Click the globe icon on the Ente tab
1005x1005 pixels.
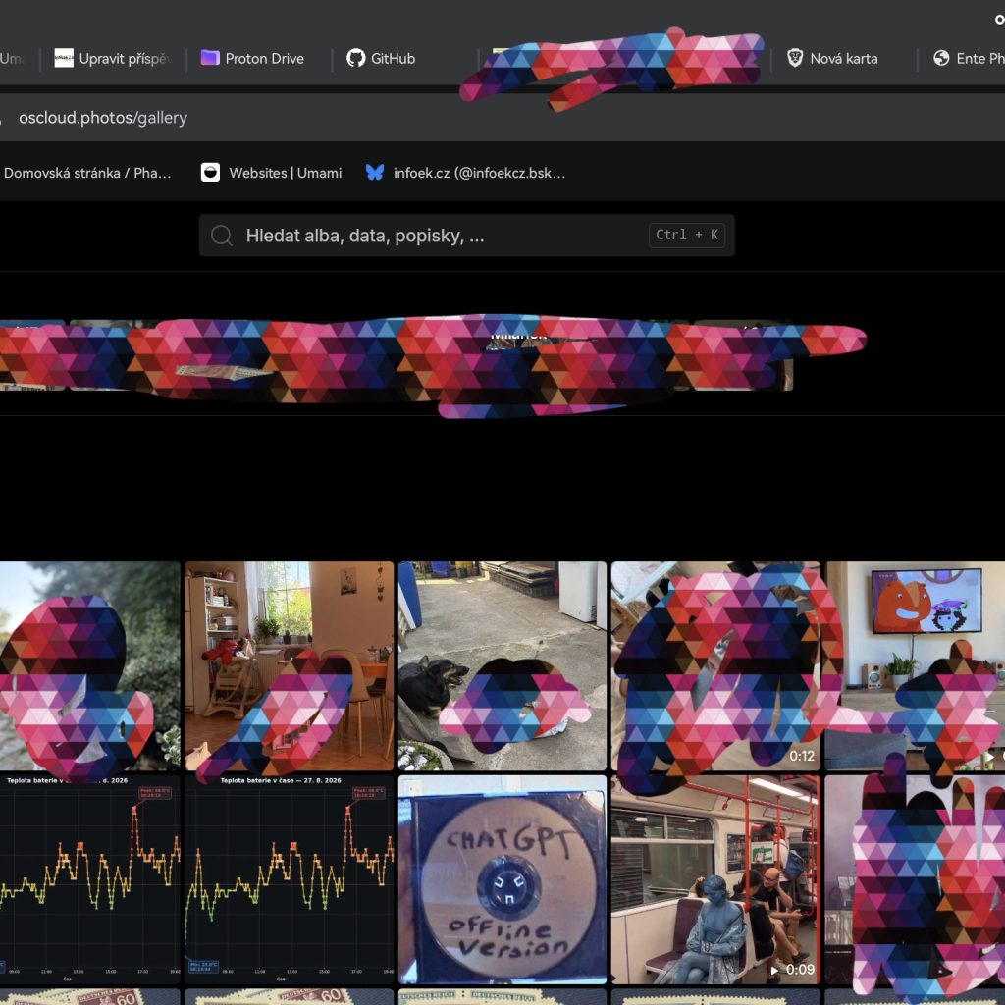click(x=941, y=58)
